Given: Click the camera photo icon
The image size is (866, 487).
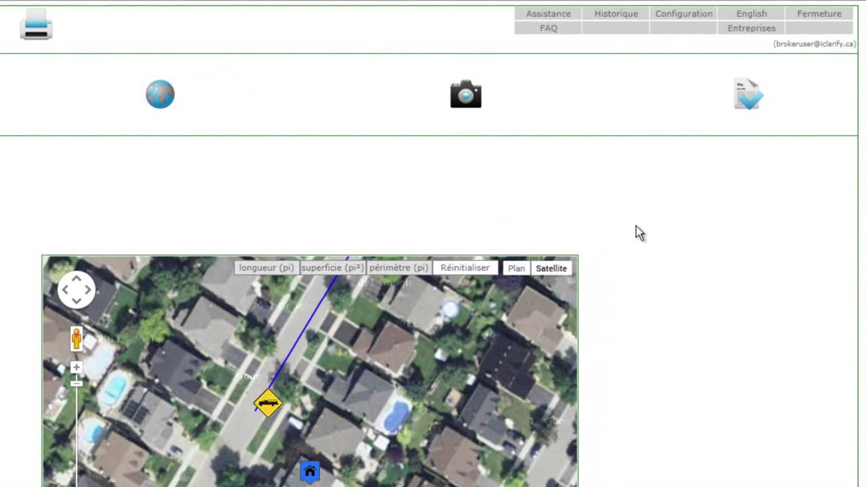Looking at the screenshot, I should 465,94.
